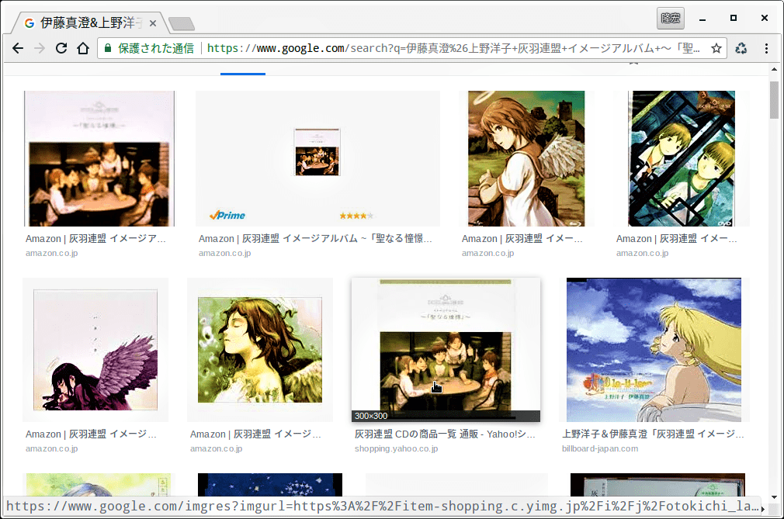Image resolution: width=784 pixels, height=519 pixels.
Task: Click the profile button labeled 隆宏
Action: (x=671, y=19)
